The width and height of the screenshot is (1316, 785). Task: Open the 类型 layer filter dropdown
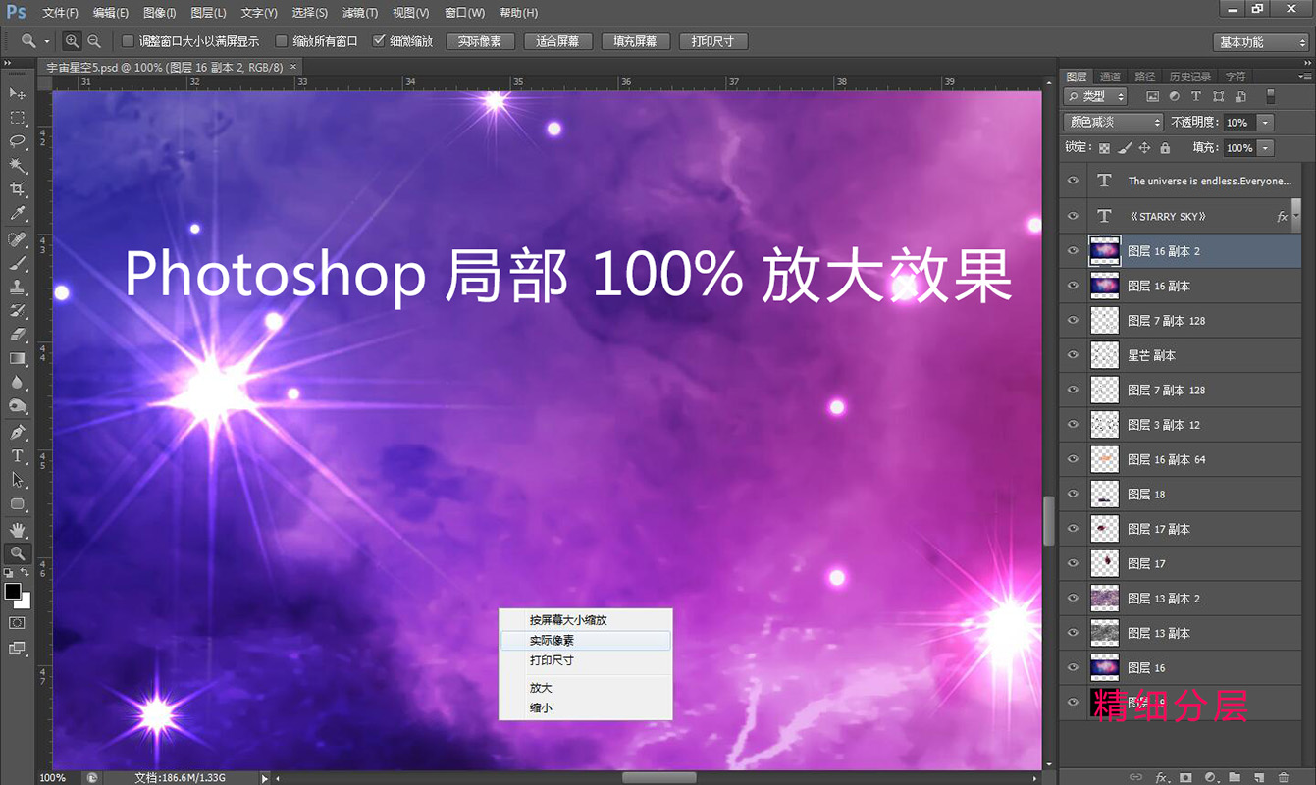click(x=1096, y=96)
